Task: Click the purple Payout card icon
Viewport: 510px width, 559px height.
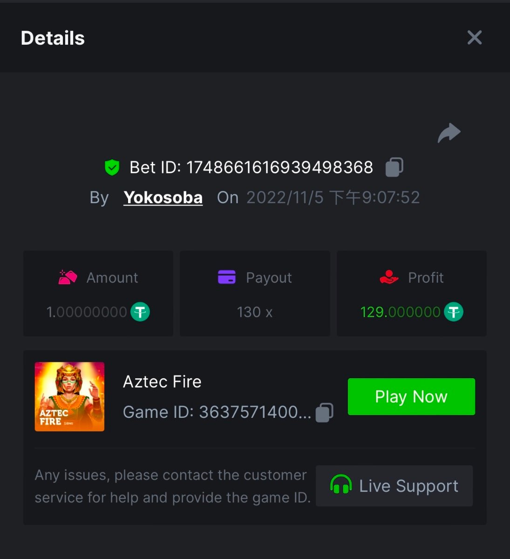Action: pyautogui.click(x=227, y=277)
